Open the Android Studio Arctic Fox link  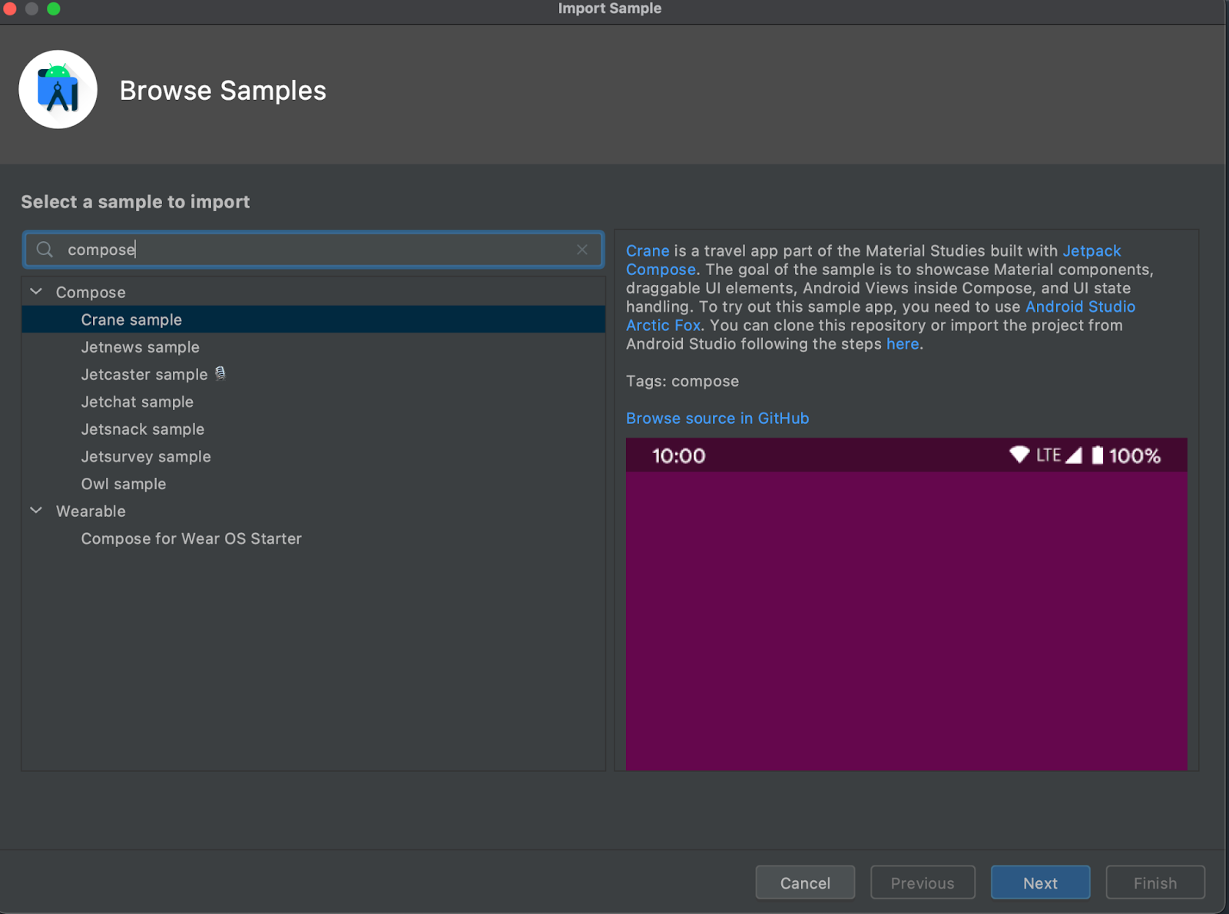(x=1080, y=306)
